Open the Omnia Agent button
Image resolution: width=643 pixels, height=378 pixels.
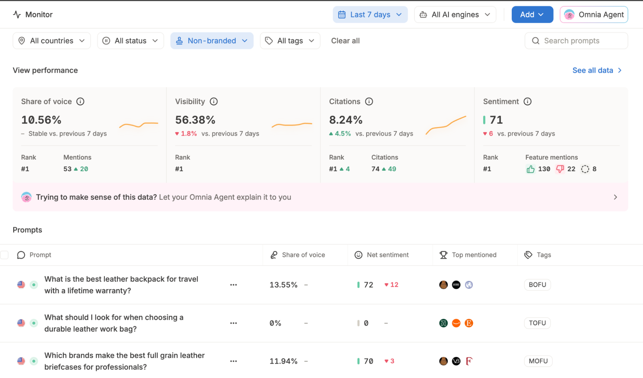coord(594,14)
